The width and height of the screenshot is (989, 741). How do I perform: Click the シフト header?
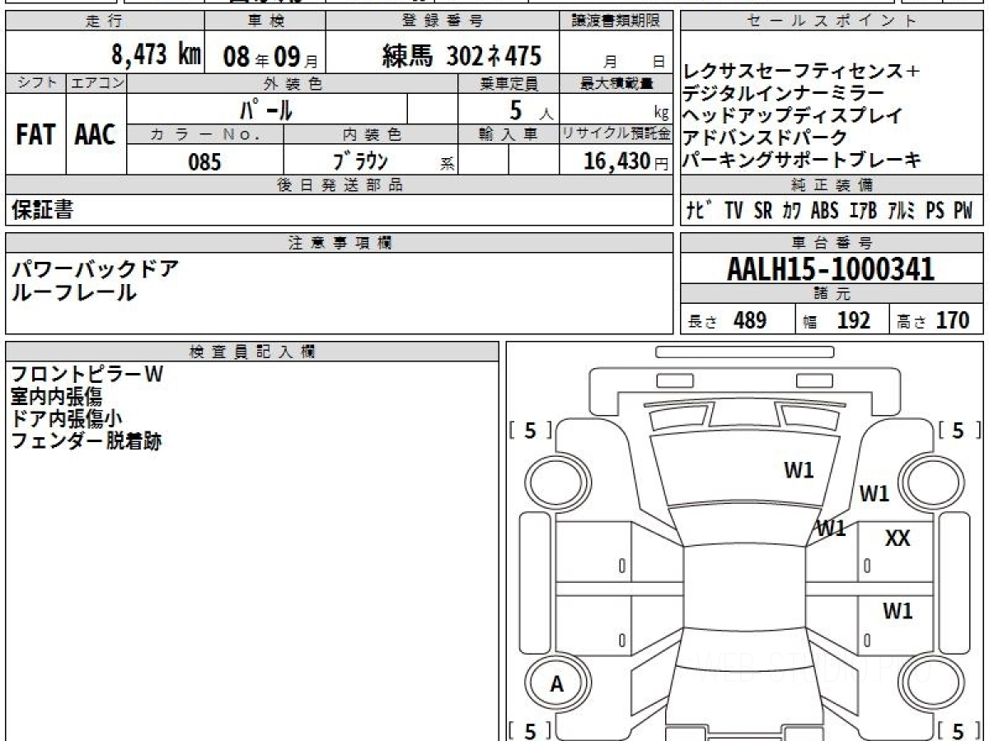[x=35, y=83]
